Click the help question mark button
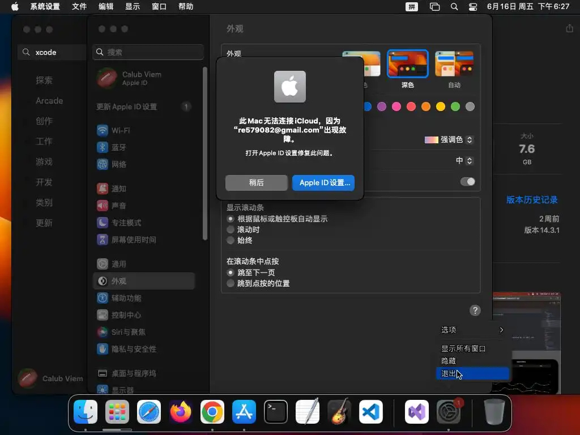The width and height of the screenshot is (580, 435). click(x=475, y=310)
